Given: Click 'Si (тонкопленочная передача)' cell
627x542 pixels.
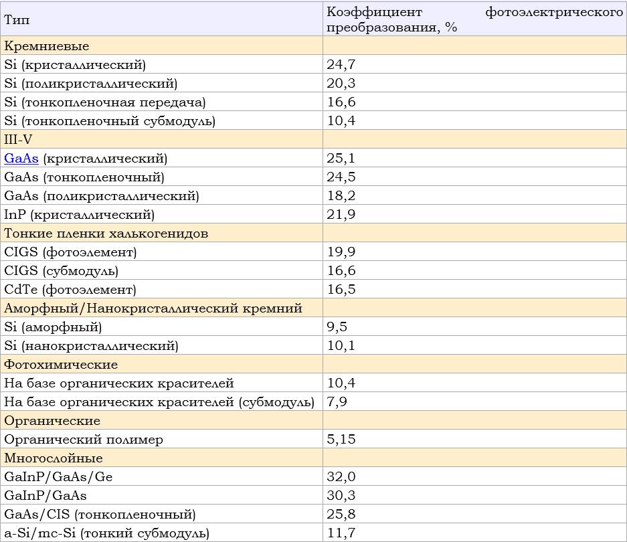Looking at the screenshot, I should (161, 102).
